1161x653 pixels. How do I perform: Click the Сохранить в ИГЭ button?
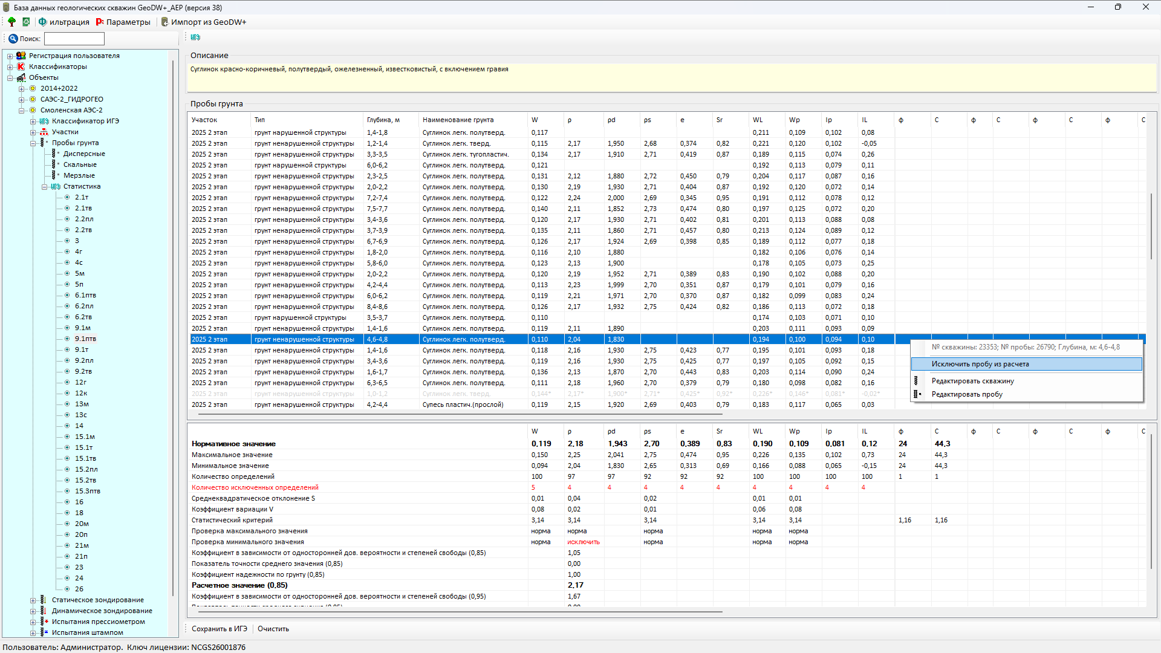(x=220, y=629)
